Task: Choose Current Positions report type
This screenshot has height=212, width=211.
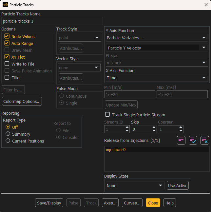Action: click(8, 141)
